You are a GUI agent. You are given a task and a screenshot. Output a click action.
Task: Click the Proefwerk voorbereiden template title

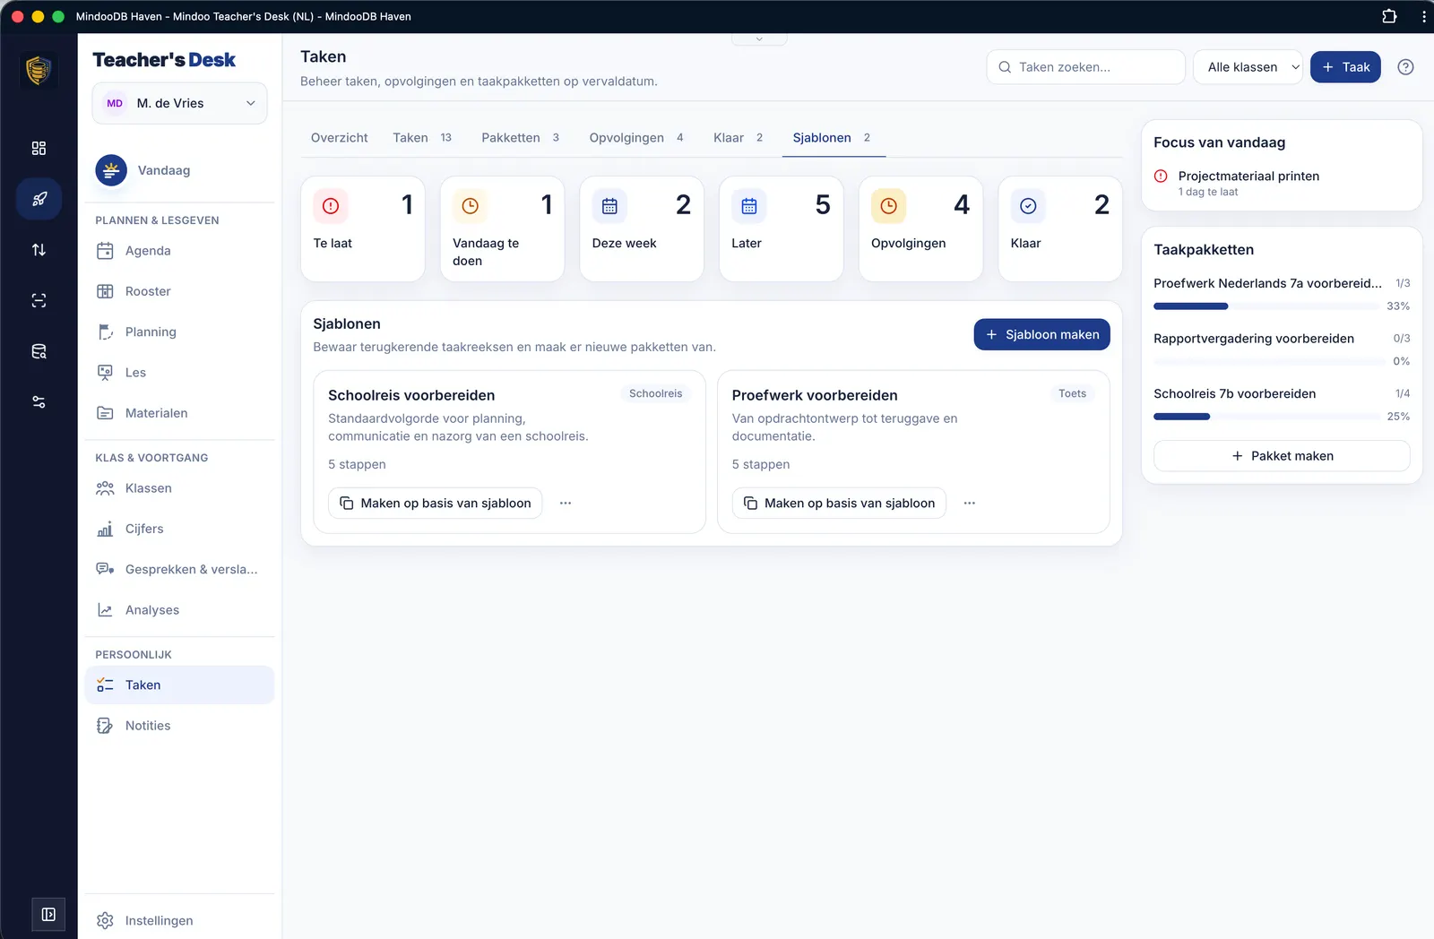click(x=815, y=396)
